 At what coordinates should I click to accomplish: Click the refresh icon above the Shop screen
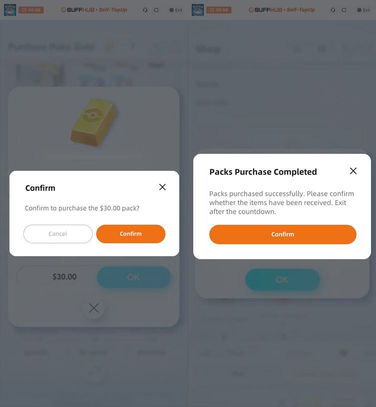pos(344,10)
